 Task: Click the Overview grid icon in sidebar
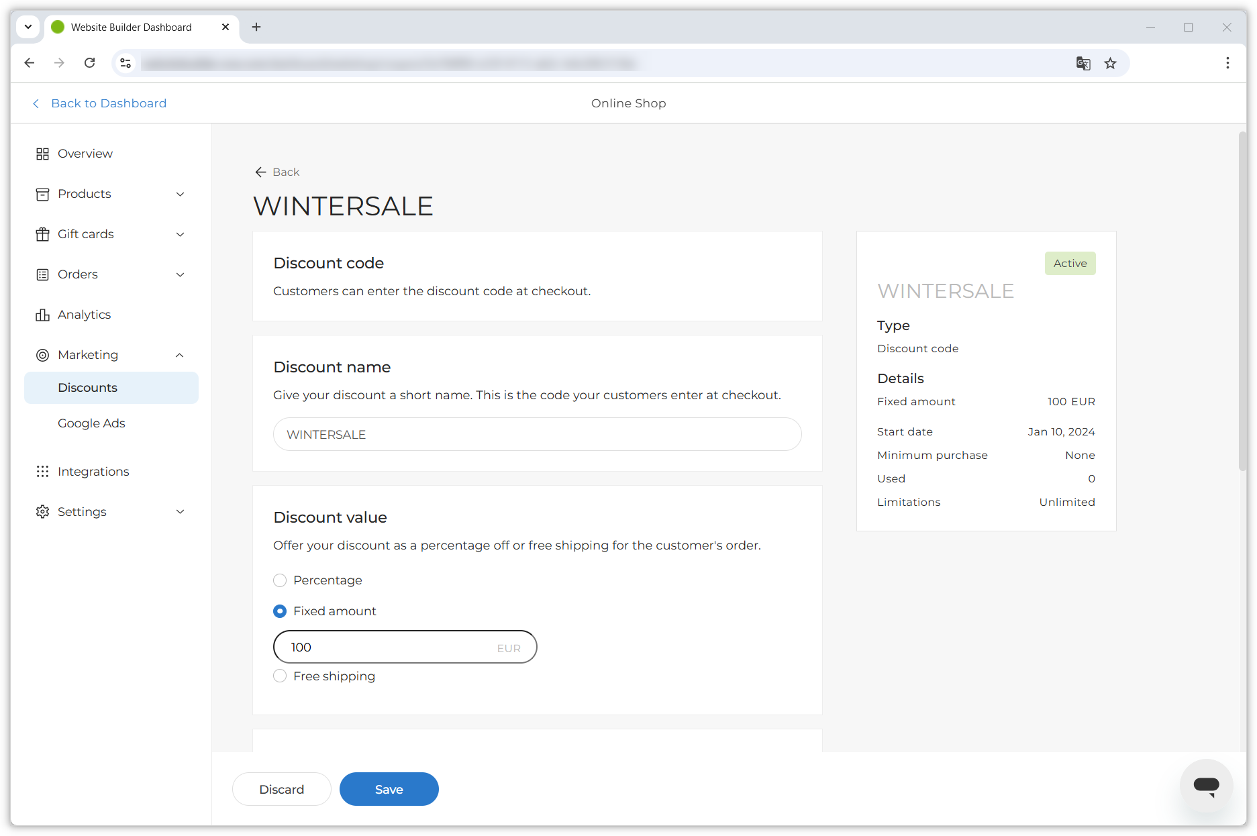42,154
